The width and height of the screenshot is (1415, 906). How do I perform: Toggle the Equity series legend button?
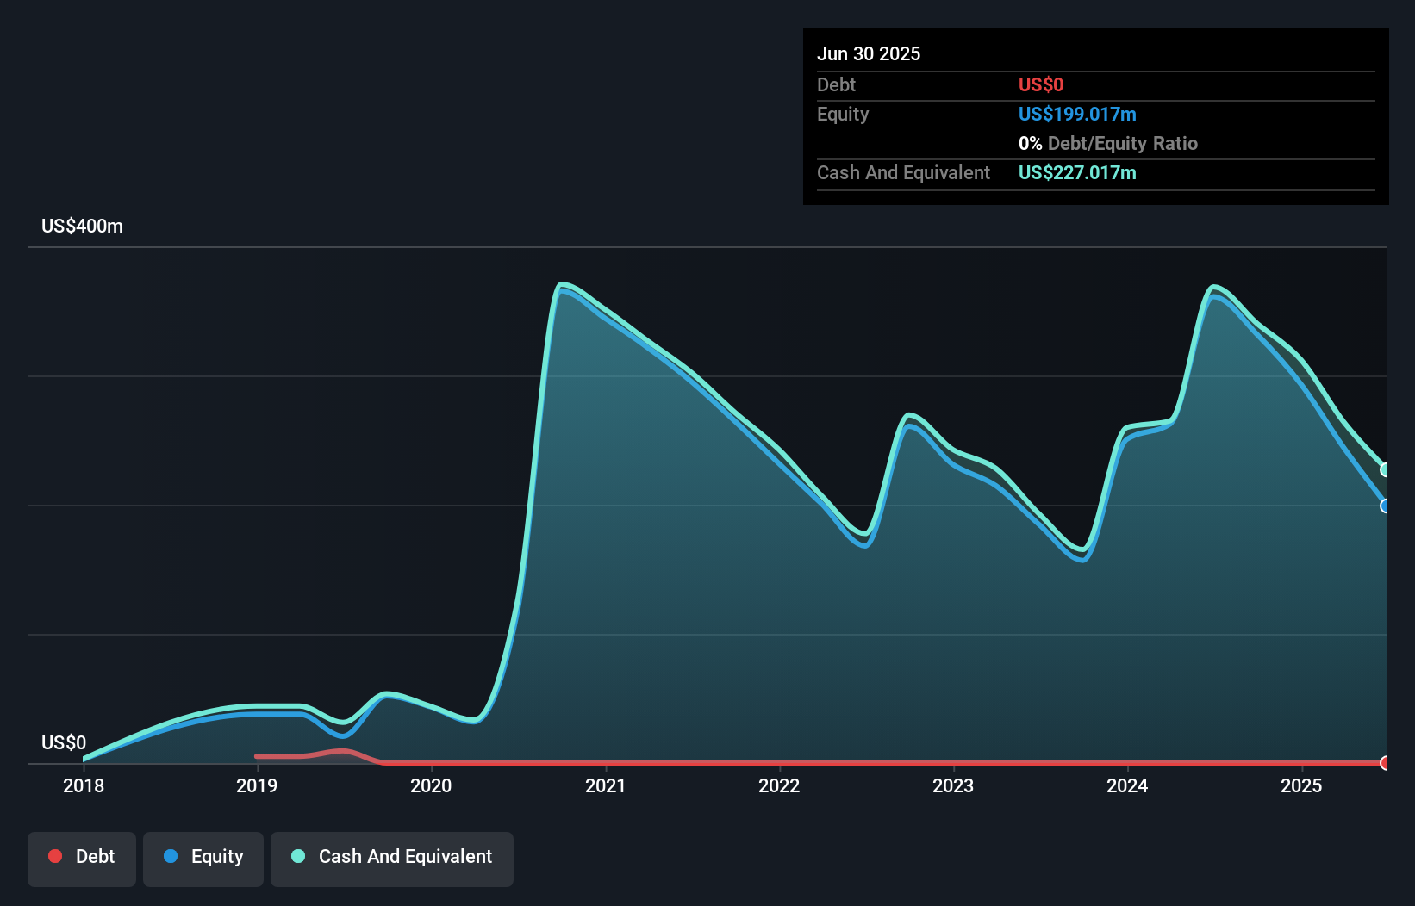[x=203, y=859]
